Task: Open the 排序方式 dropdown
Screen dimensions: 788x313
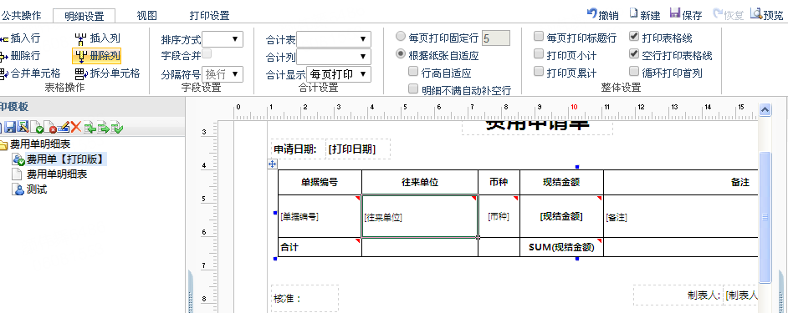Action: 223,39
